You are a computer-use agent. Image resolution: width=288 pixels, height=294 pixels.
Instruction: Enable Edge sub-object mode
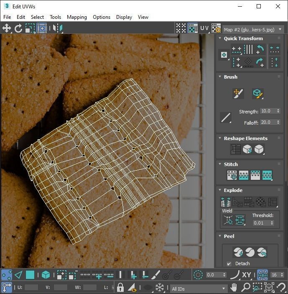18,275
